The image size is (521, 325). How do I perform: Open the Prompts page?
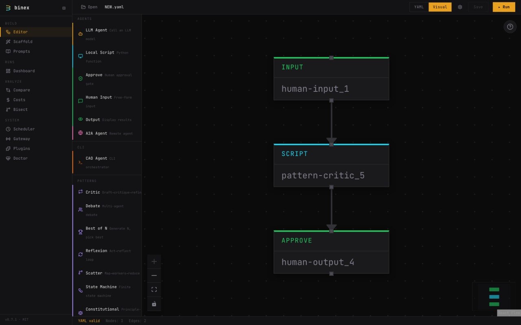pyautogui.click(x=36, y=52)
